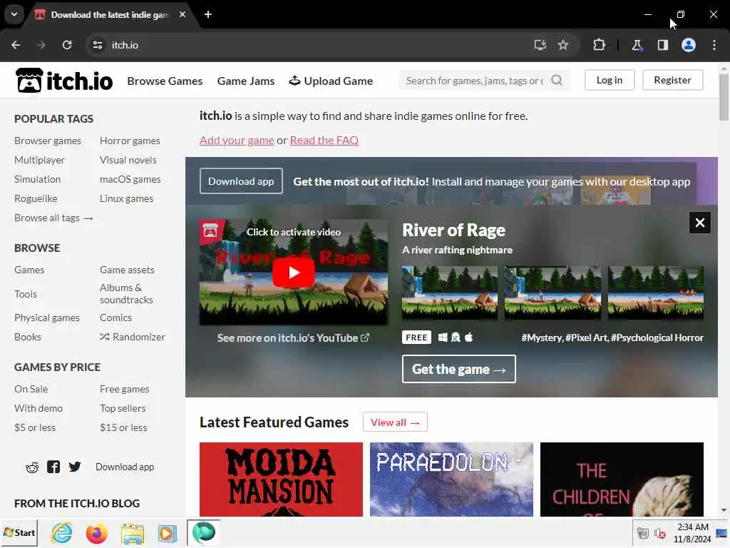
Task: Launch Firefox from taskbar
Action: (97, 533)
